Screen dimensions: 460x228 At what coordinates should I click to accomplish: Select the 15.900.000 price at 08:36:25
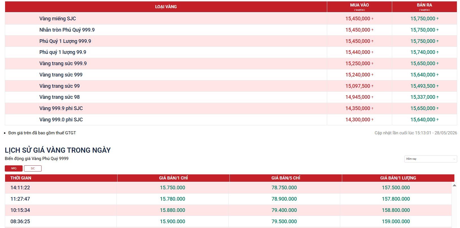(173, 222)
